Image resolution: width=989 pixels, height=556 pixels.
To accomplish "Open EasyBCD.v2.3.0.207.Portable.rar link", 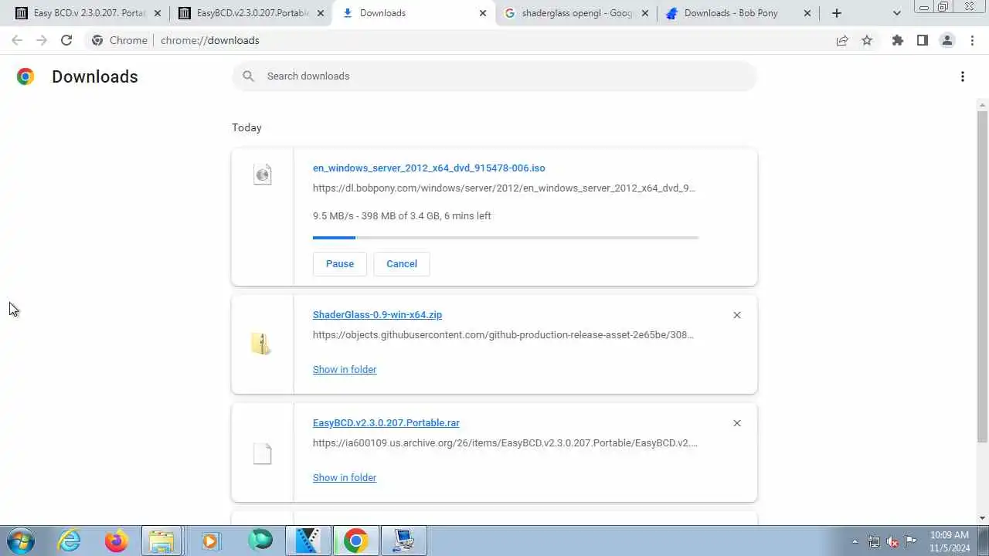I will [386, 423].
